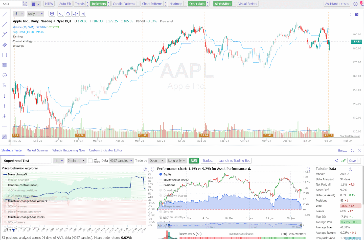
Task: Open the Daily timeframe dropdown
Action: pos(35,14)
